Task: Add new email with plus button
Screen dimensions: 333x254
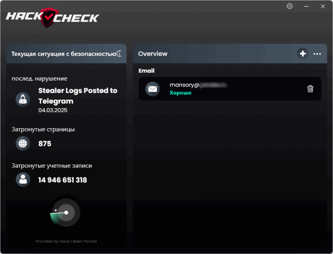Action: click(303, 54)
